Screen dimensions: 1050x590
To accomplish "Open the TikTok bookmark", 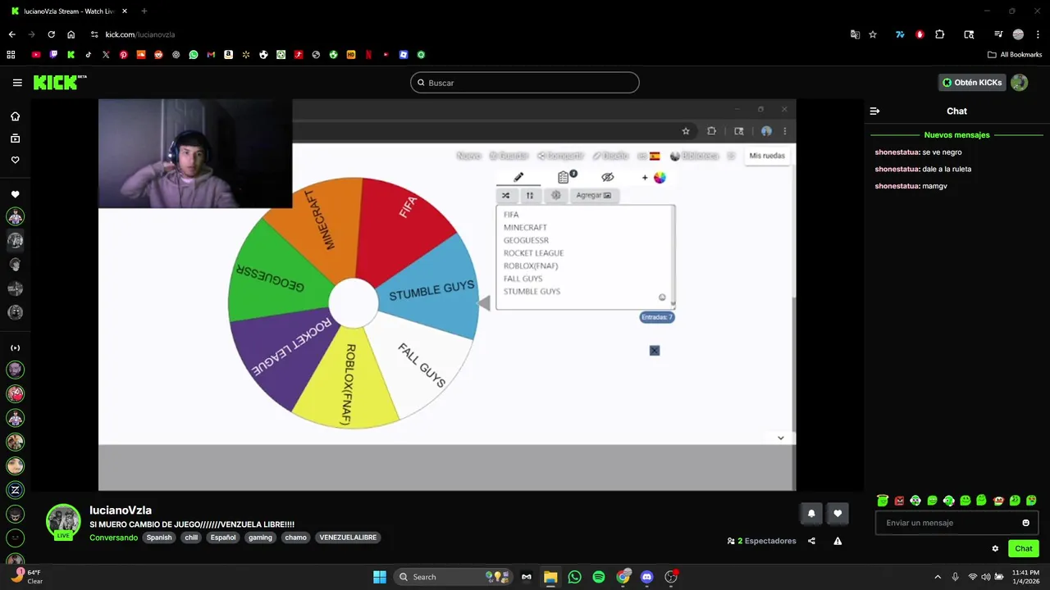I will tap(89, 55).
